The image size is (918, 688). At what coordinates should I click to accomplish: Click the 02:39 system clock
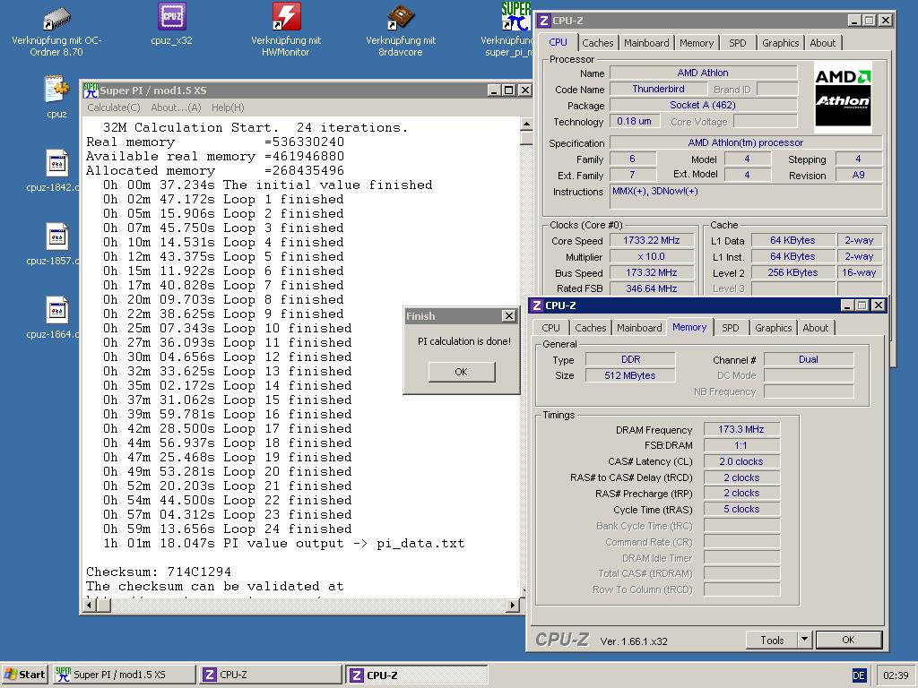[896, 675]
